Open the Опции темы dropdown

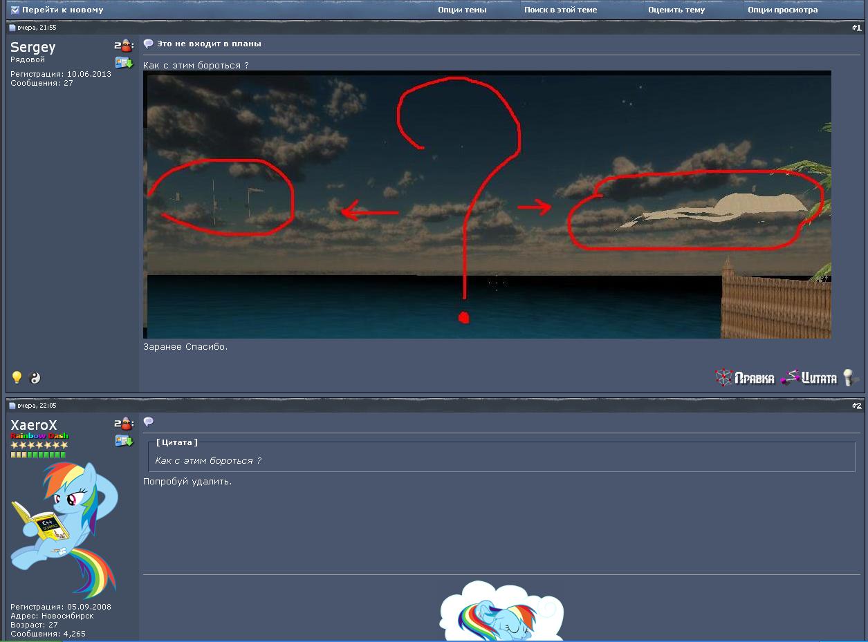pyautogui.click(x=462, y=10)
